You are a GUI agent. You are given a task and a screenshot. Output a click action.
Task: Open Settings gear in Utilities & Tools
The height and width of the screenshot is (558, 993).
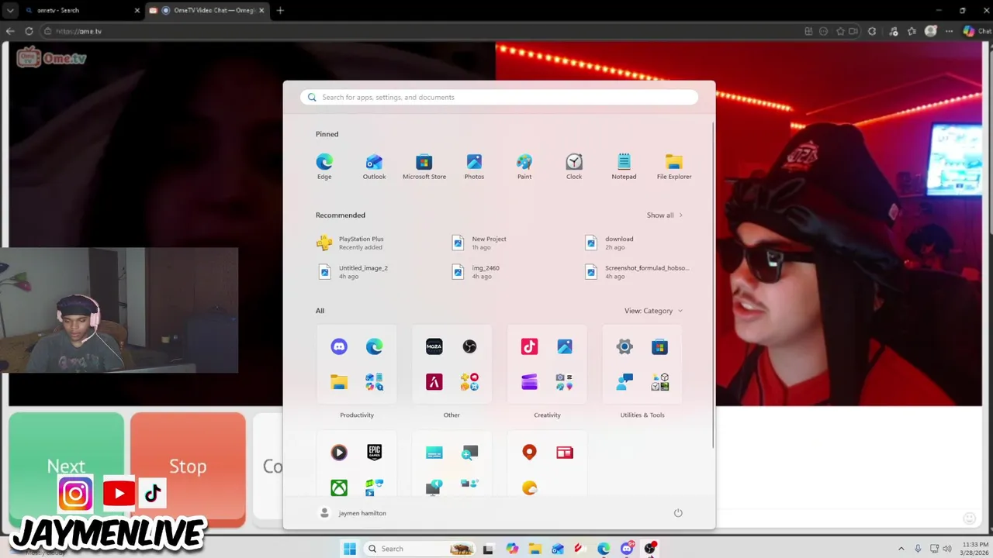(x=625, y=346)
